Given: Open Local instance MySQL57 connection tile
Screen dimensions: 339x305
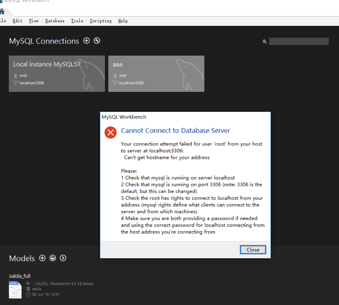Looking at the screenshot, I should [x=57, y=74].
